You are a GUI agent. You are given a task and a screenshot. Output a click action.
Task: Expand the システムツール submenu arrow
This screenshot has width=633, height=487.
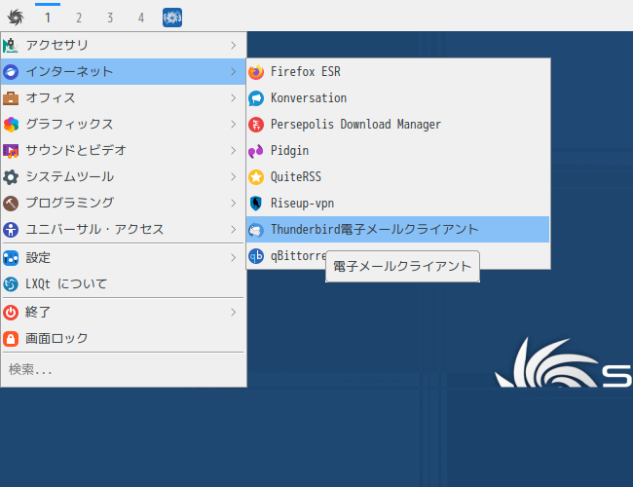(234, 177)
